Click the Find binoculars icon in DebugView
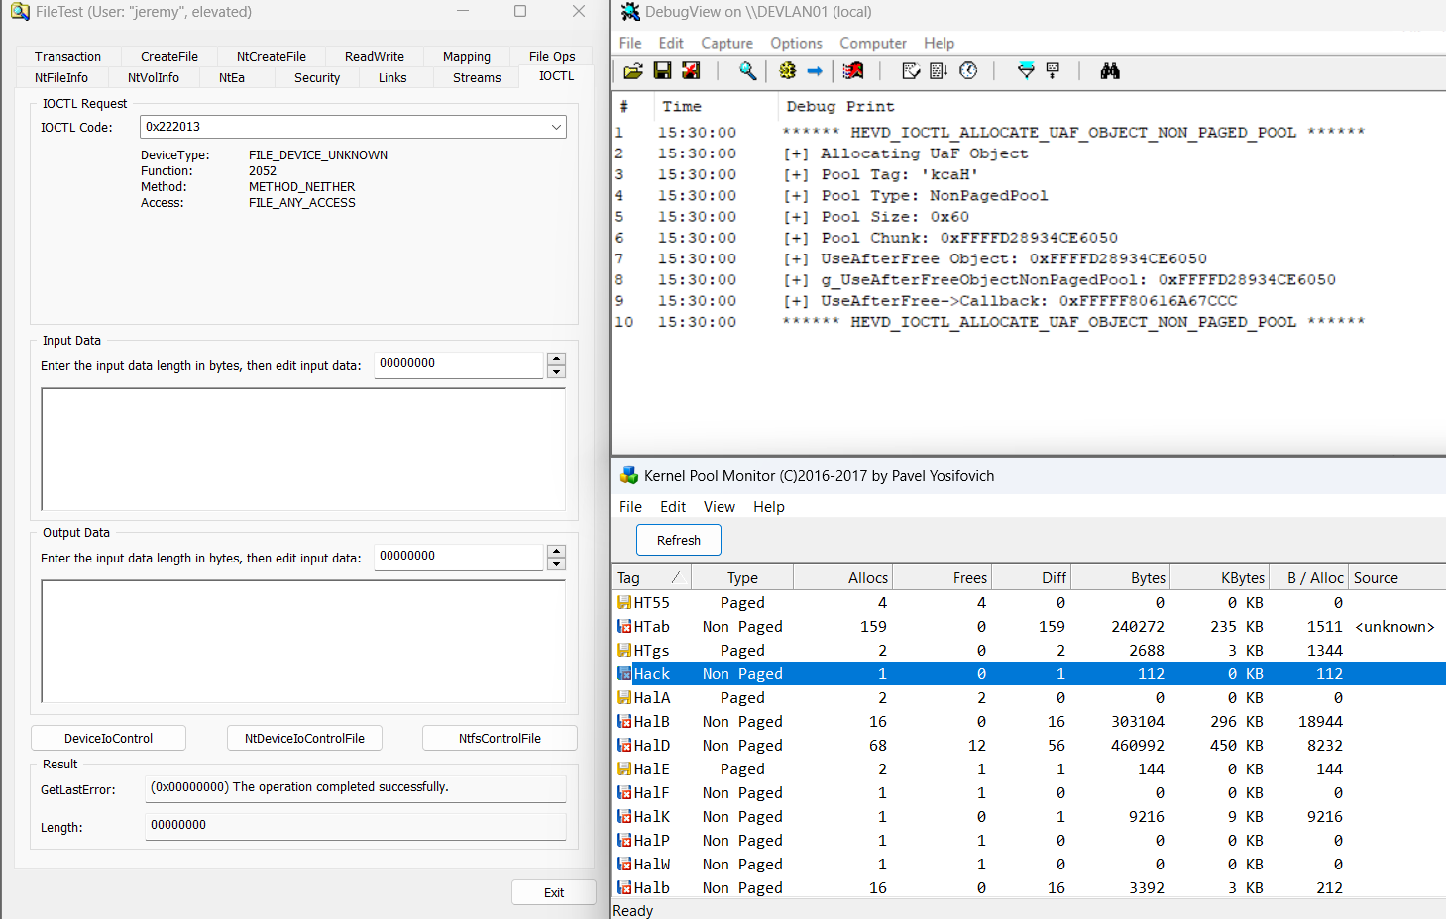 [1110, 71]
